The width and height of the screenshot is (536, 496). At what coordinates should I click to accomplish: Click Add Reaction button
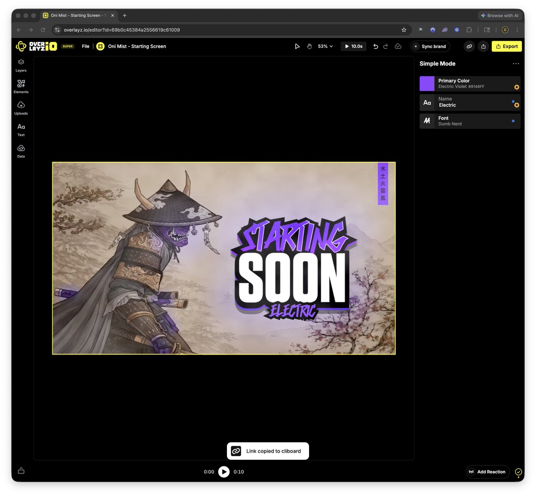(x=487, y=472)
